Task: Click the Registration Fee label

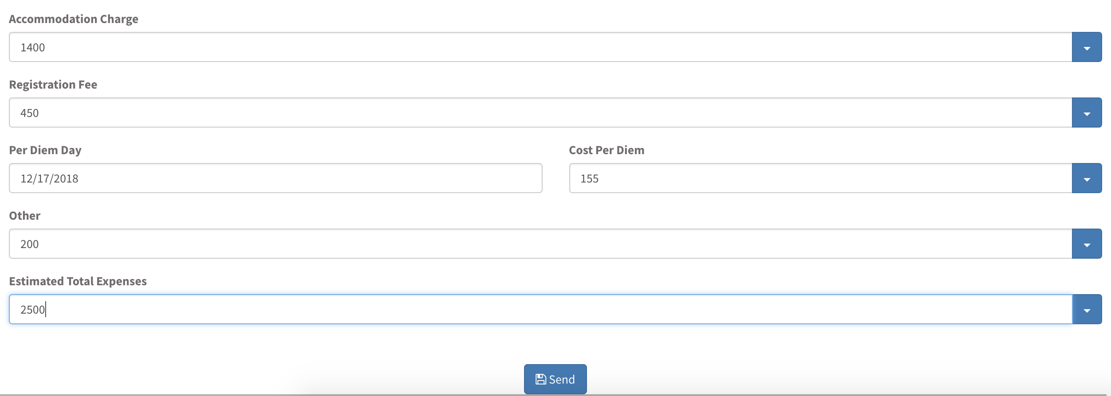Action: [53, 85]
